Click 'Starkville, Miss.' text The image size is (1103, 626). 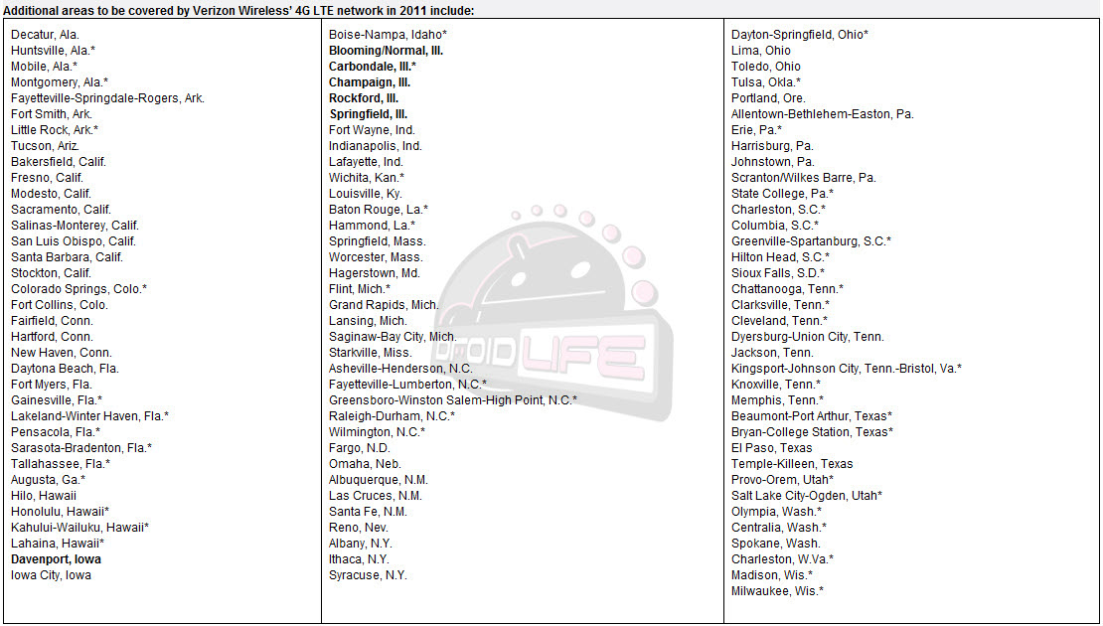371,353
